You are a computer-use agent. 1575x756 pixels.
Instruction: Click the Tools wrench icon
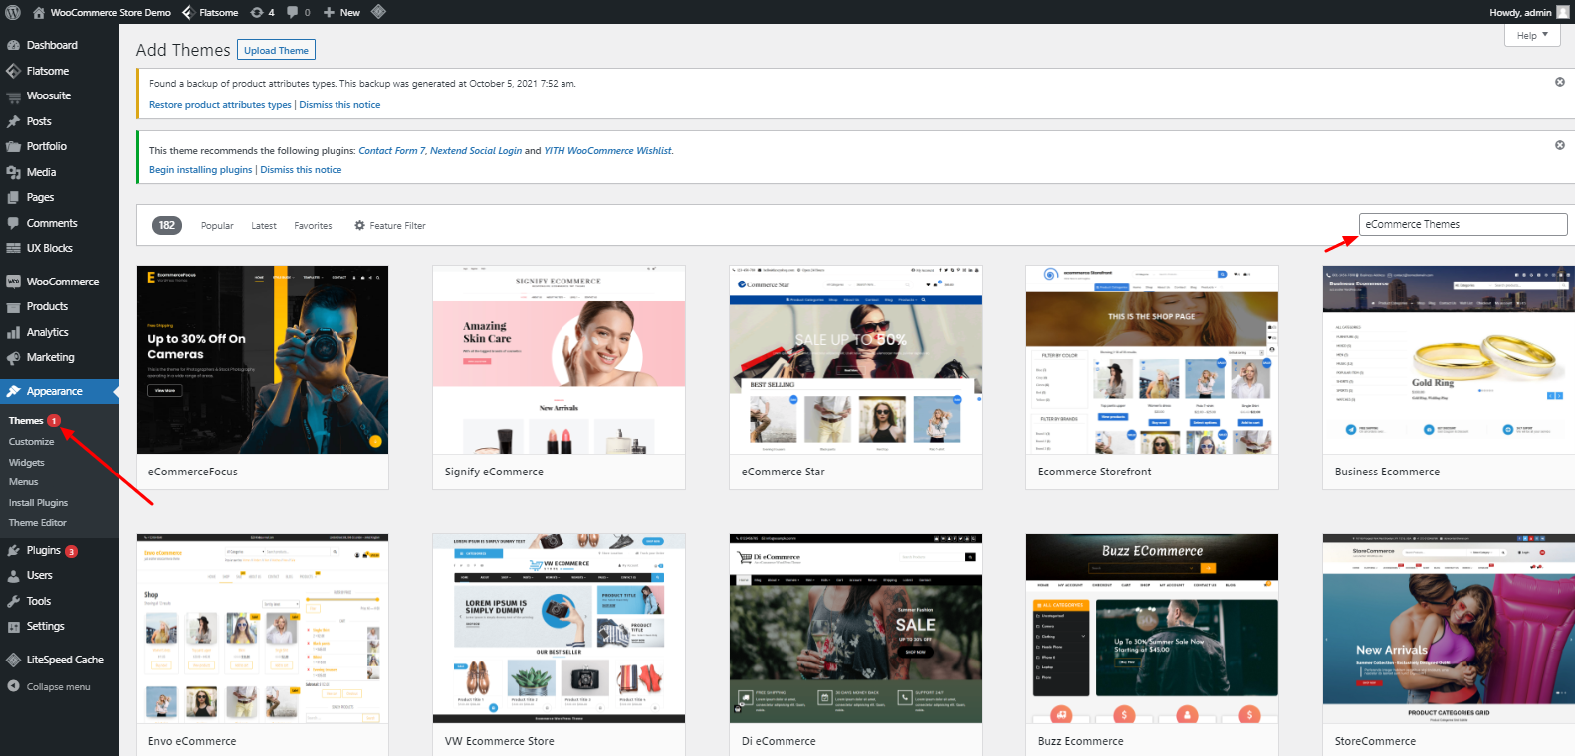coord(13,601)
